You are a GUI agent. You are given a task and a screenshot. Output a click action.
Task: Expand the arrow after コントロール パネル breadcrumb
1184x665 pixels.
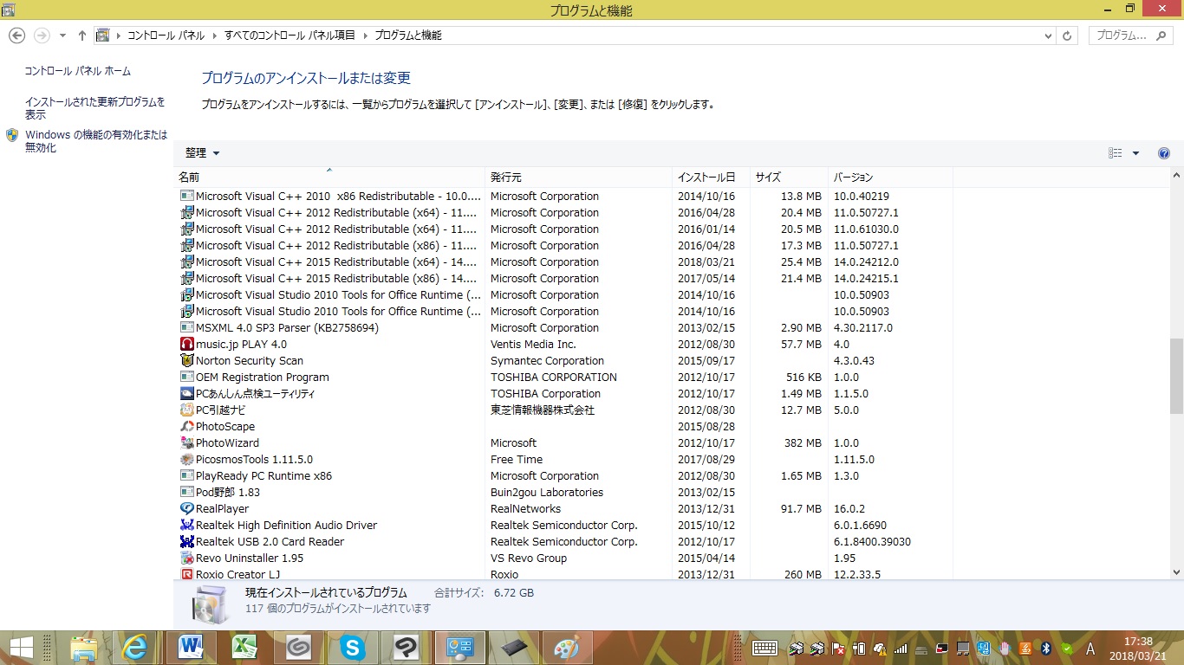[215, 36]
